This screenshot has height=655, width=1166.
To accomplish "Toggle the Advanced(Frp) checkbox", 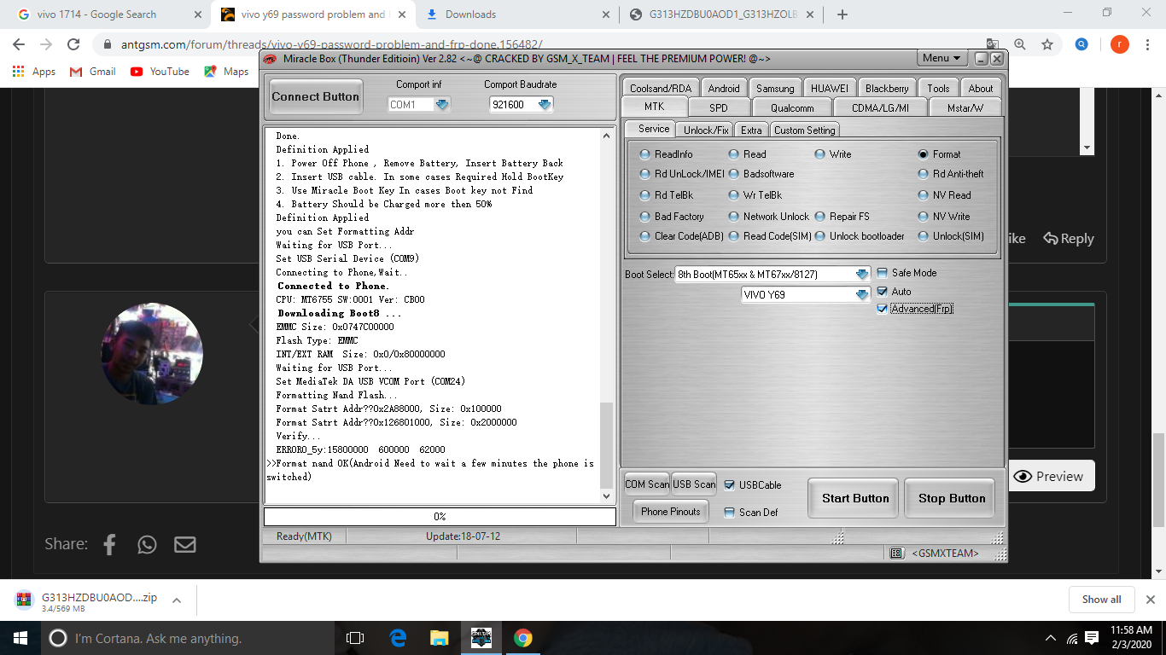I will coord(883,309).
